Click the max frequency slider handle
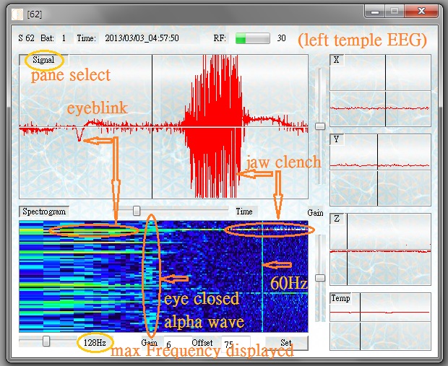This screenshot has height=366, width=448. pyautogui.click(x=46, y=341)
